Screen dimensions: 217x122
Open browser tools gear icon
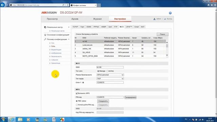point(215,5)
